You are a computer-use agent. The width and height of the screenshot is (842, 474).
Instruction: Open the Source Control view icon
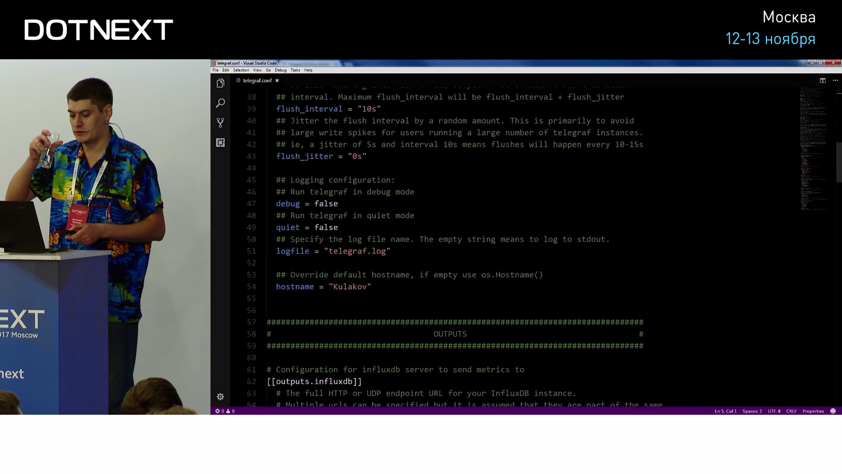point(221,123)
